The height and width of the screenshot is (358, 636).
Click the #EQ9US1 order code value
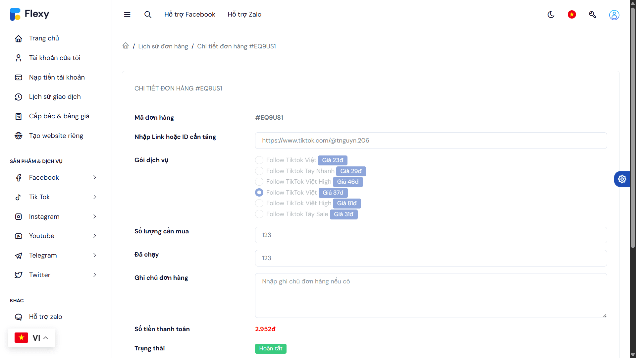tap(269, 118)
